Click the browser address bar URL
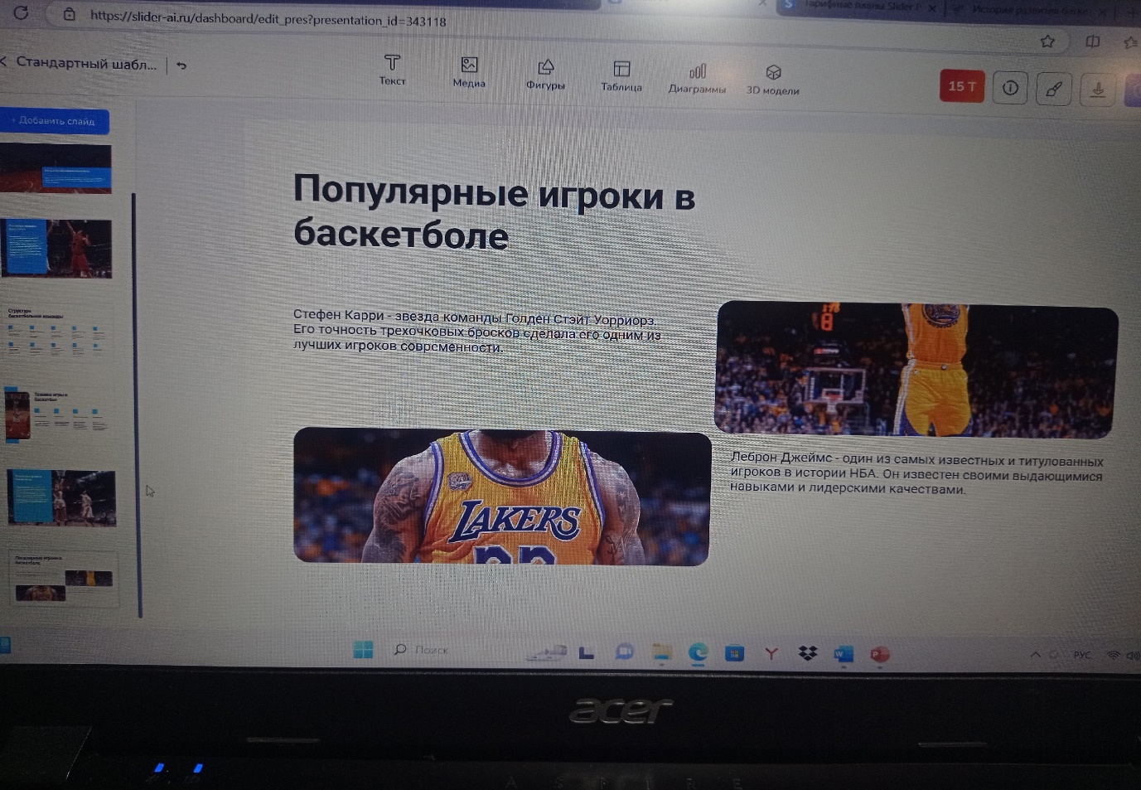 (268, 18)
